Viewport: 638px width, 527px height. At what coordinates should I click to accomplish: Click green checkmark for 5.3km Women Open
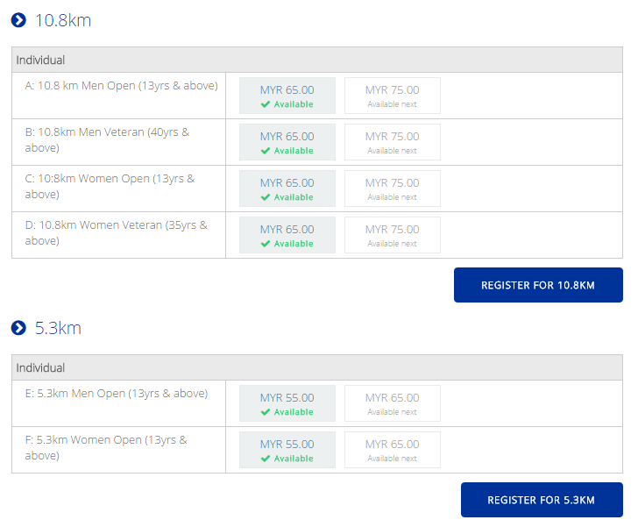coord(266,459)
